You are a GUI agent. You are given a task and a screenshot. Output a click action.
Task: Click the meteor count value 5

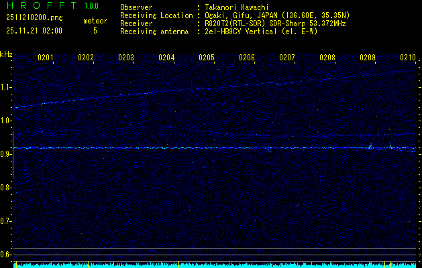pos(95,31)
